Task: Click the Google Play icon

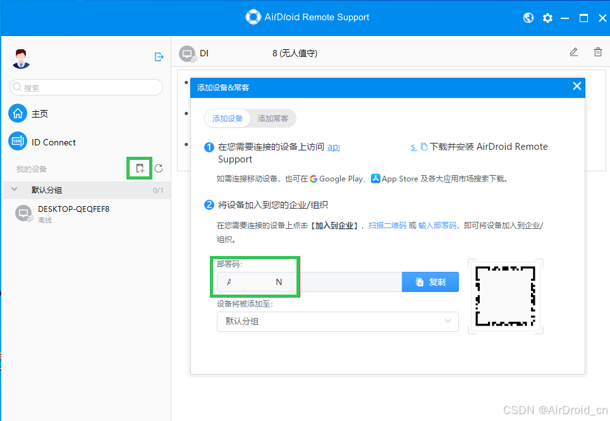Action: click(314, 179)
